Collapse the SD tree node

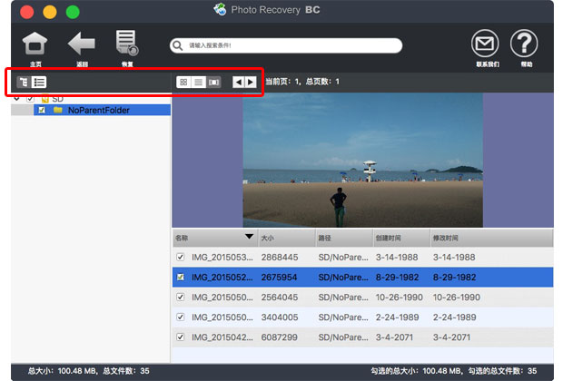click(17, 99)
